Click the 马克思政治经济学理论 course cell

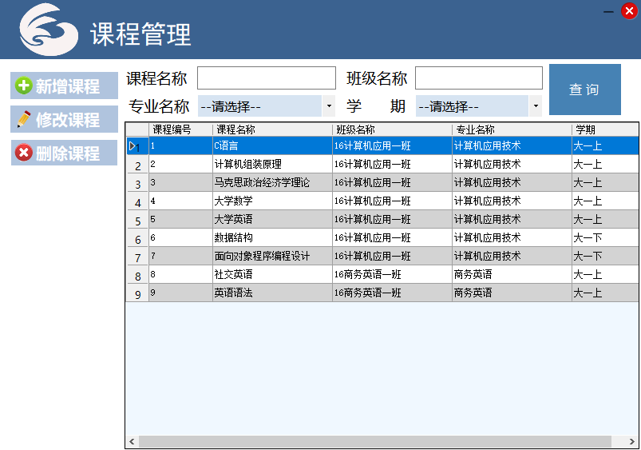click(x=272, y=182)
